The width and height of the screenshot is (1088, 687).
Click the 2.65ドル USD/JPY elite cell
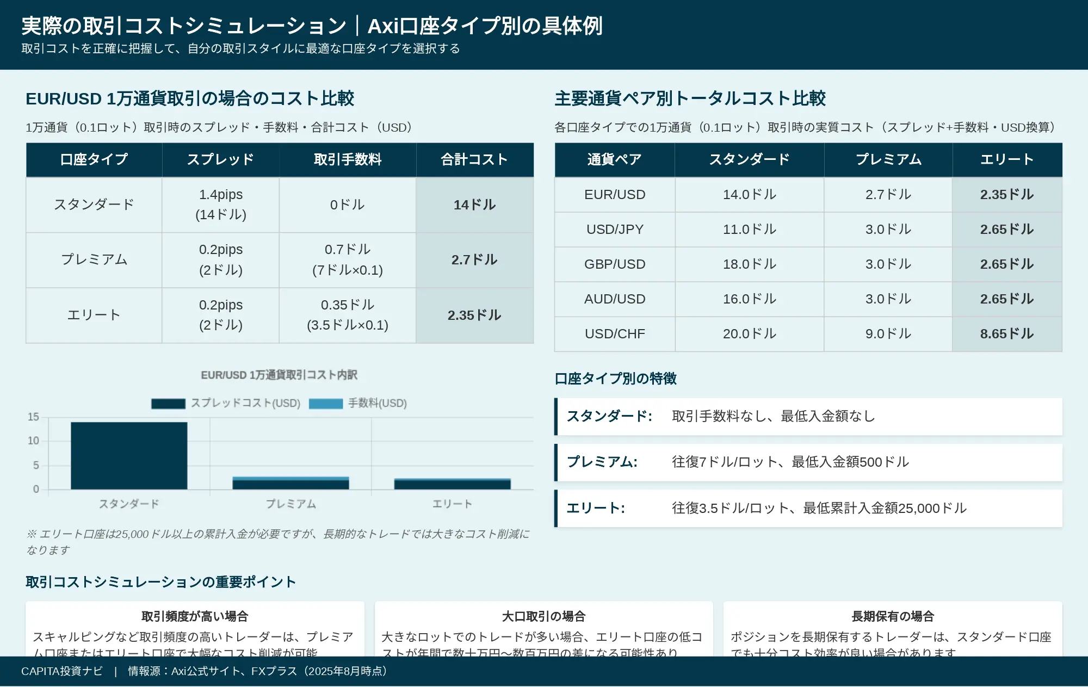pos(1007,230)
